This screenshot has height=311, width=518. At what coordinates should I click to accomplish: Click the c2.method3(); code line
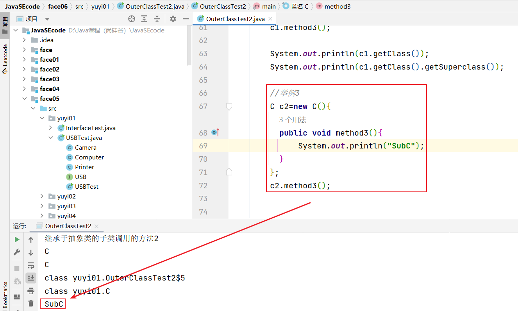(x=300, y=186)
